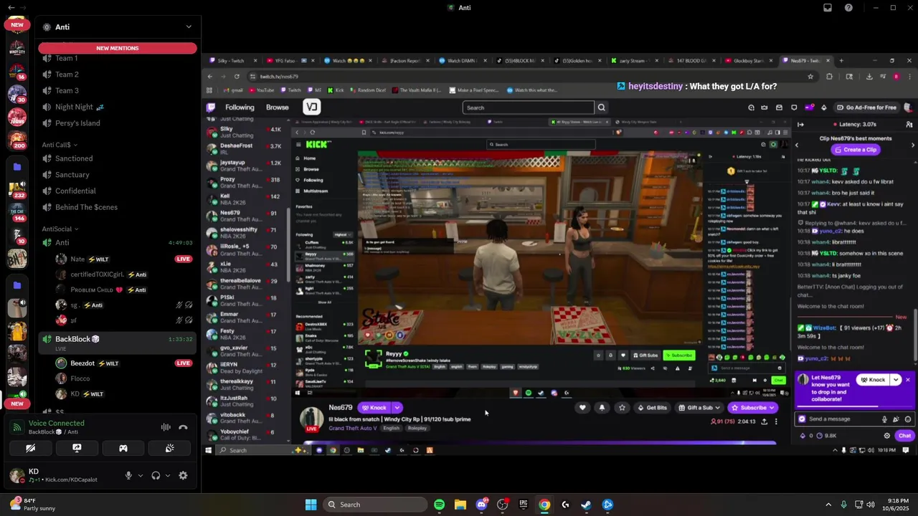Collapse the AntiSocial category
The width and height of the screenshot is (918, 516).
[60, 229]
